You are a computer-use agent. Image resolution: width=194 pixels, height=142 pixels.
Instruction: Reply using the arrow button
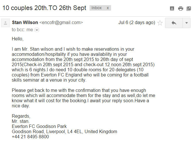(174, 23)
